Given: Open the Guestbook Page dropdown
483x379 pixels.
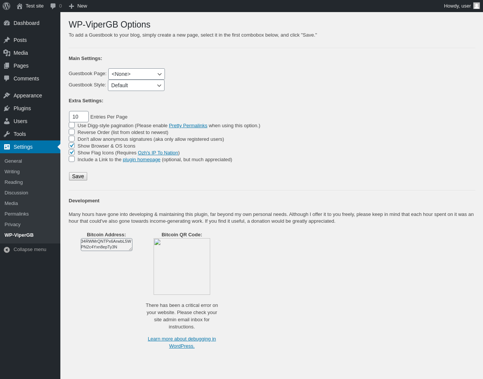Looking at the screenshot, I should (x=137, y=74).
